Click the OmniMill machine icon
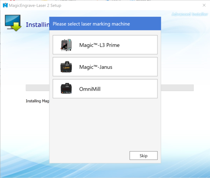The width and height of the screenshot is (210, 178). [66, 88]
